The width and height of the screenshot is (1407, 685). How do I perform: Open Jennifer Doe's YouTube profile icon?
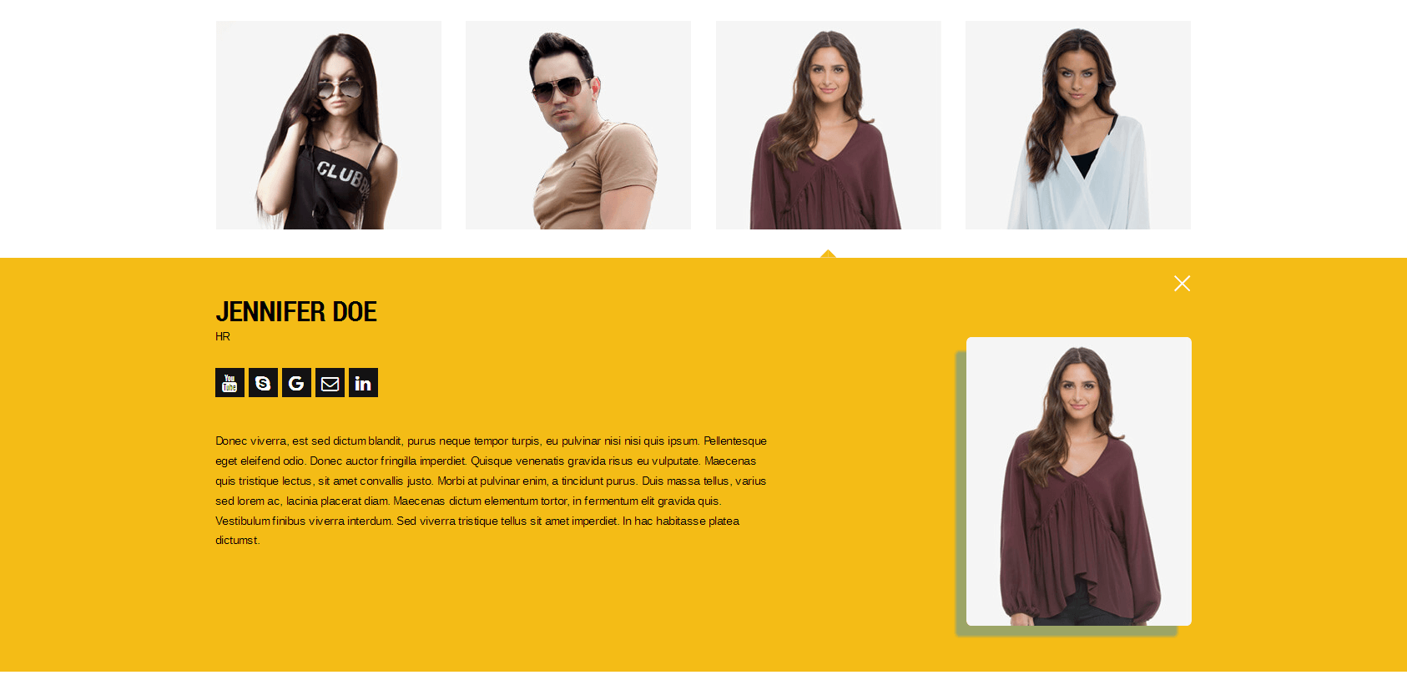(x=229, y=383)
